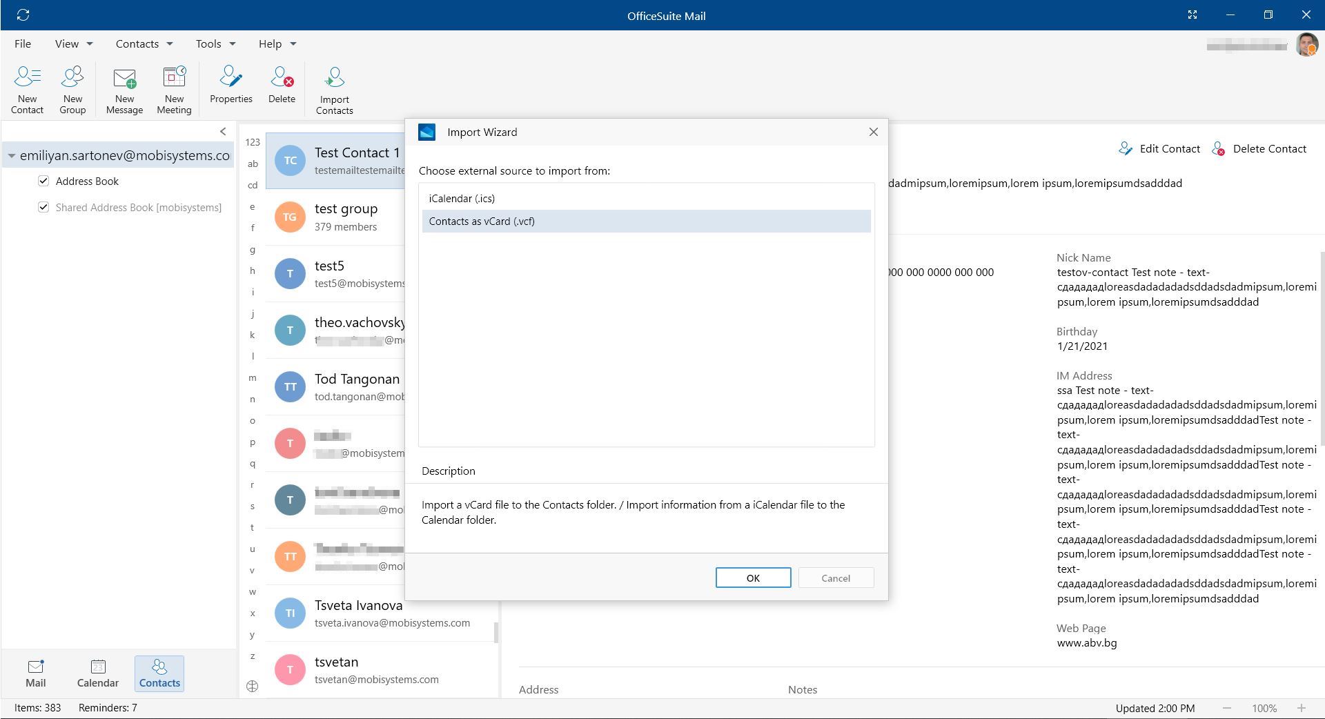Click the contact list scrollbar thumb
This screenshot has height=719, width=1325.
(496, 631)
